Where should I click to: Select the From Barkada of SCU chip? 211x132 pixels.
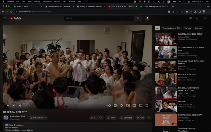171,28
